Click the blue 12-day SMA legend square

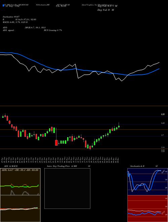(x=3, y=5)
